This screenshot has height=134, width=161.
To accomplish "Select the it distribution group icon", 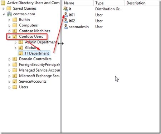I will (66, 9).
